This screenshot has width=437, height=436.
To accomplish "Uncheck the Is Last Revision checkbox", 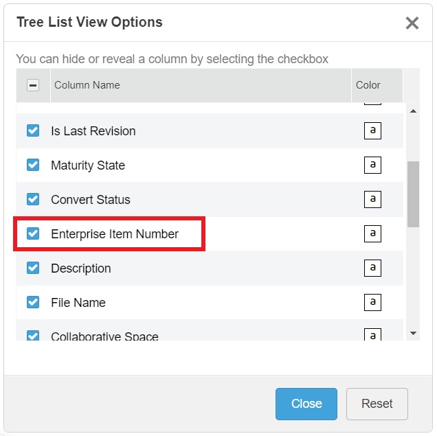I will (x=33, y=130).
